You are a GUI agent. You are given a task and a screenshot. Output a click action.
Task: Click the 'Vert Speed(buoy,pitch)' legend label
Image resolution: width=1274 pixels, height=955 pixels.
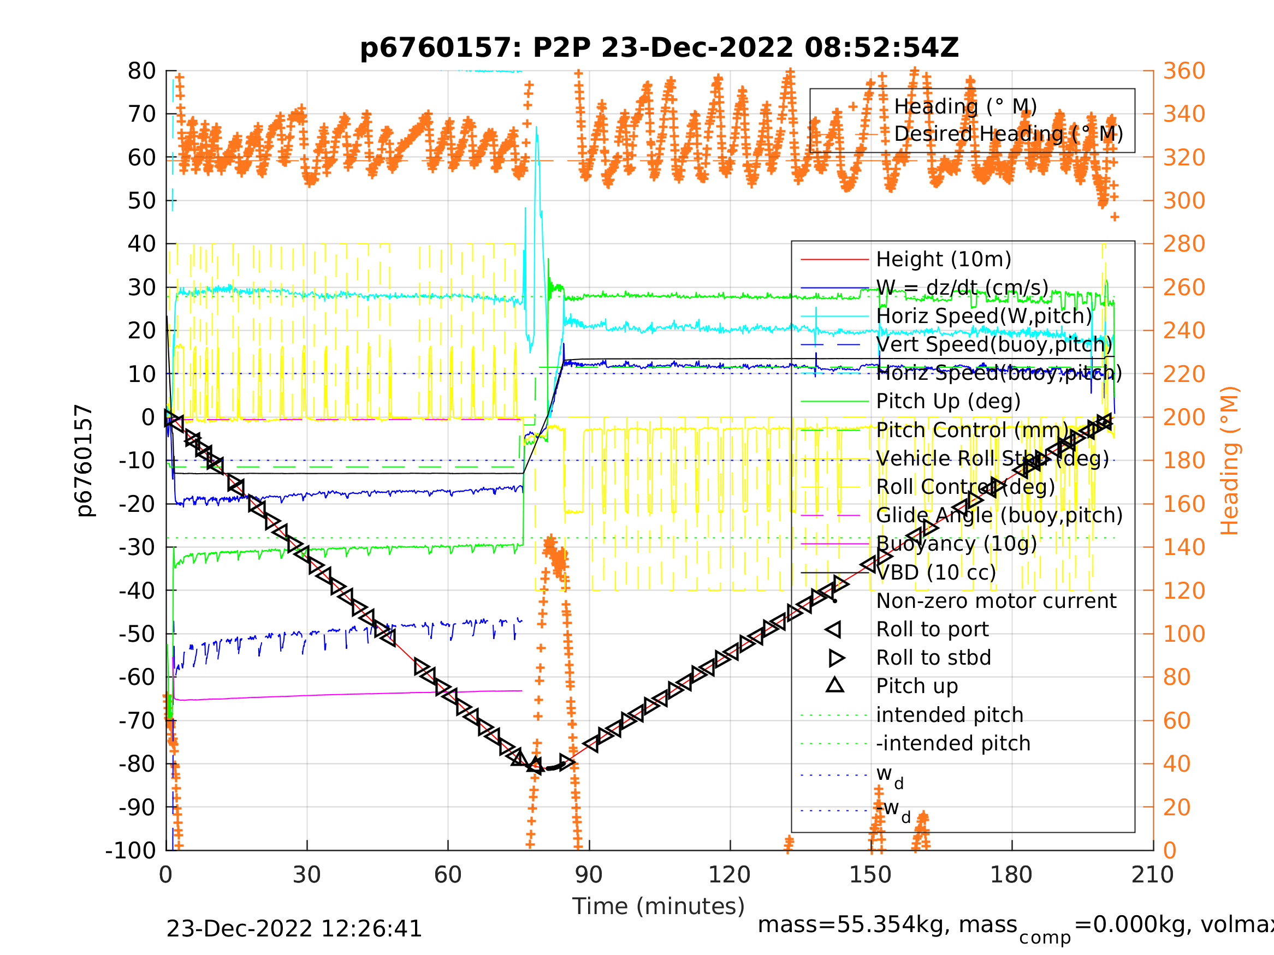(x=994, y=345)
